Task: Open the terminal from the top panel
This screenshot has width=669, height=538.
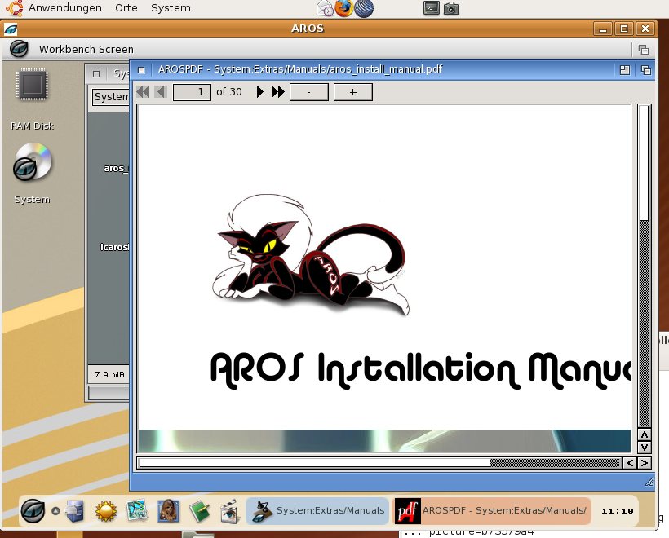Action: pos(432,8)
